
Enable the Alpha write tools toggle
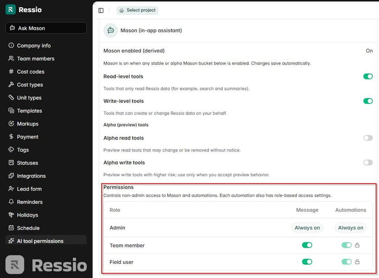tap(368, 163)
